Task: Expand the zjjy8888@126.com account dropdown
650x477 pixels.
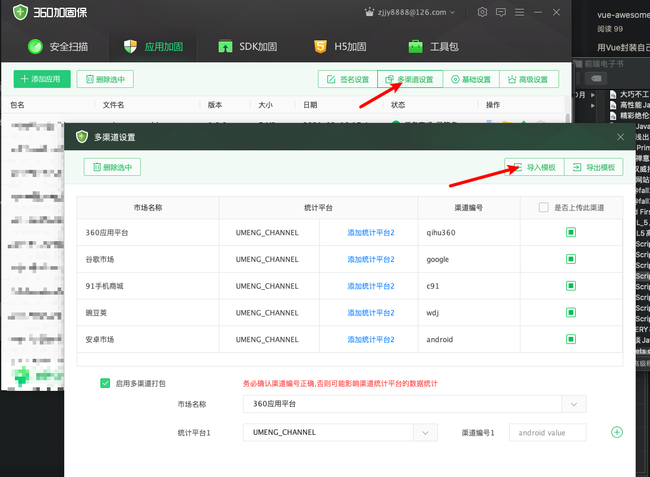Action: (452, 12)
